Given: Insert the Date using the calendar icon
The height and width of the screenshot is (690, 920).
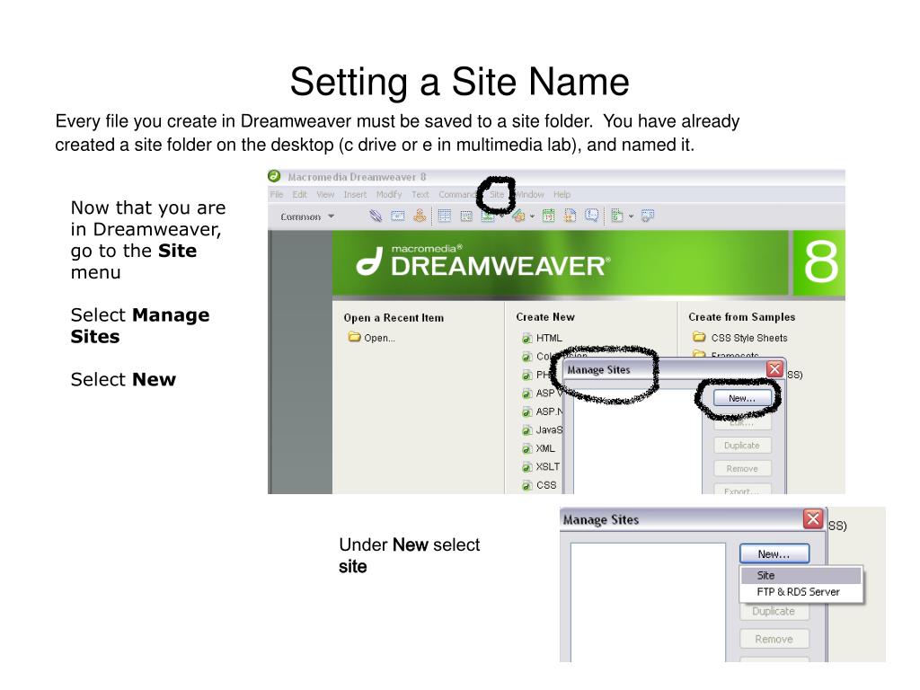Looking at the screenshot, I should click(548, 216).
